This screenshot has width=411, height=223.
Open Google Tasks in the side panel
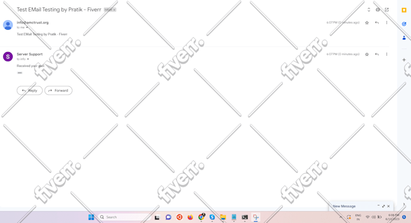point(404,24)
